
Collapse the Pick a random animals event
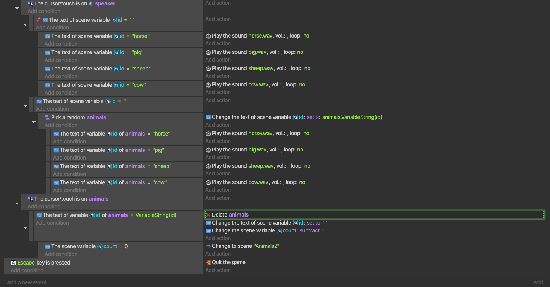pos(34,122)
